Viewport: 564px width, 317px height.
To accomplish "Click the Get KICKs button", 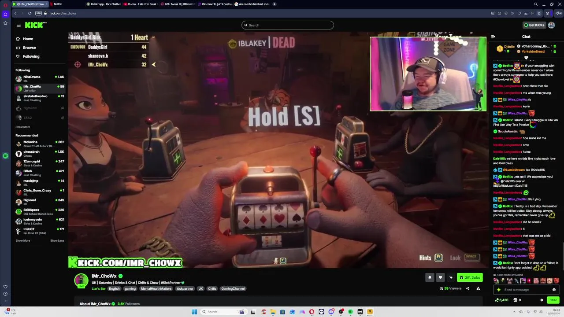I will (x=534, y=25).
